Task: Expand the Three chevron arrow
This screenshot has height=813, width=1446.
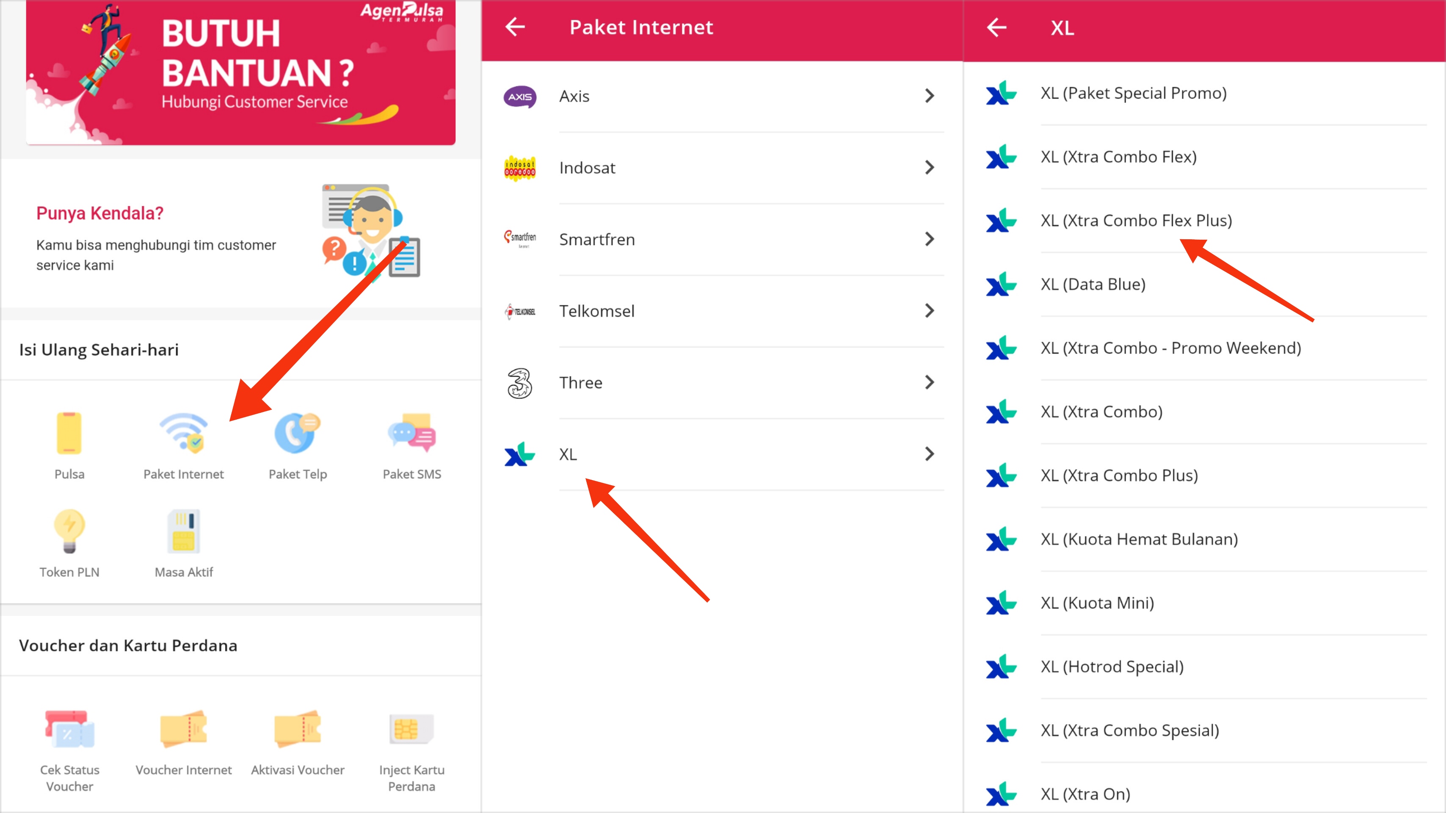Action: click(930, 382)
